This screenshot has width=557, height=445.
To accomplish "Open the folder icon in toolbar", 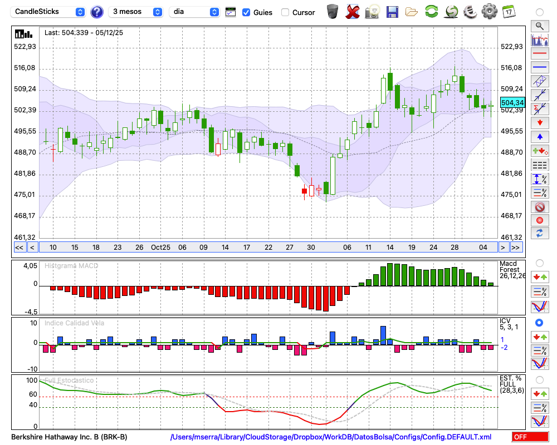I will 412,11.
